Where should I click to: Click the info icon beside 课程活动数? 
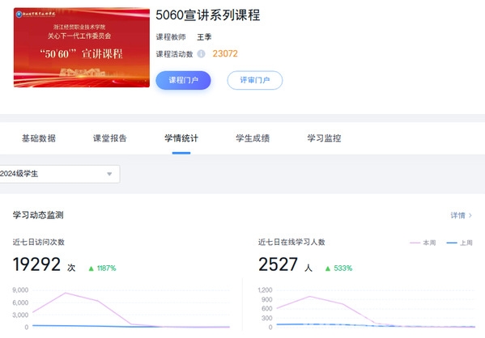201,53
